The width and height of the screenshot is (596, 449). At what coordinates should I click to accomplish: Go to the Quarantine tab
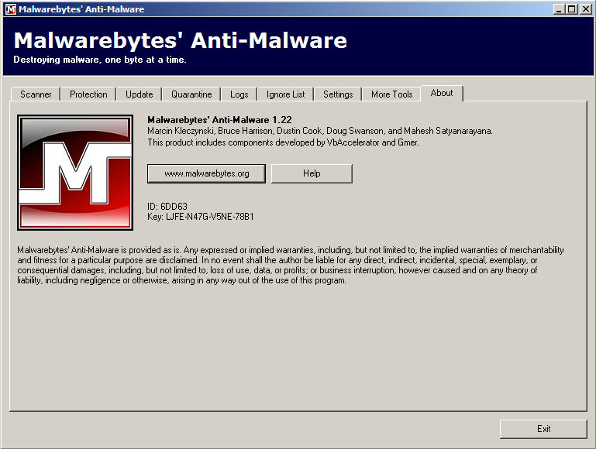[191, 94]
